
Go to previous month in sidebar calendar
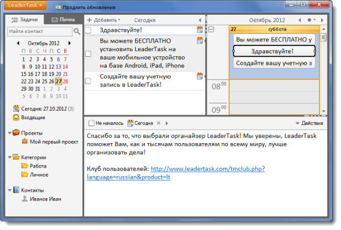(x=18, y=43)
